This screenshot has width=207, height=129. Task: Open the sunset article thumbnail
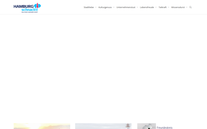coord(42,126)
